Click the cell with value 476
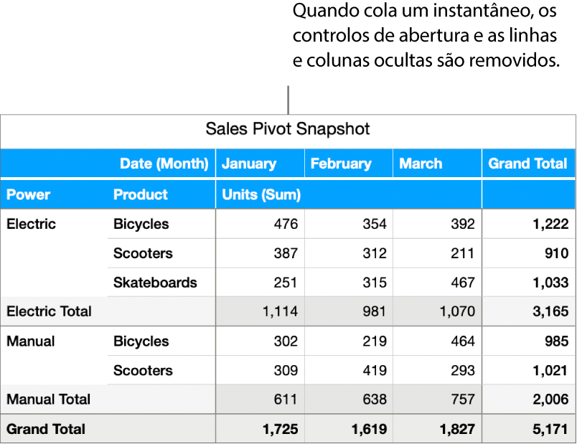Image resolution: width=577 pixels, height=444 pixels. point(286,224)
